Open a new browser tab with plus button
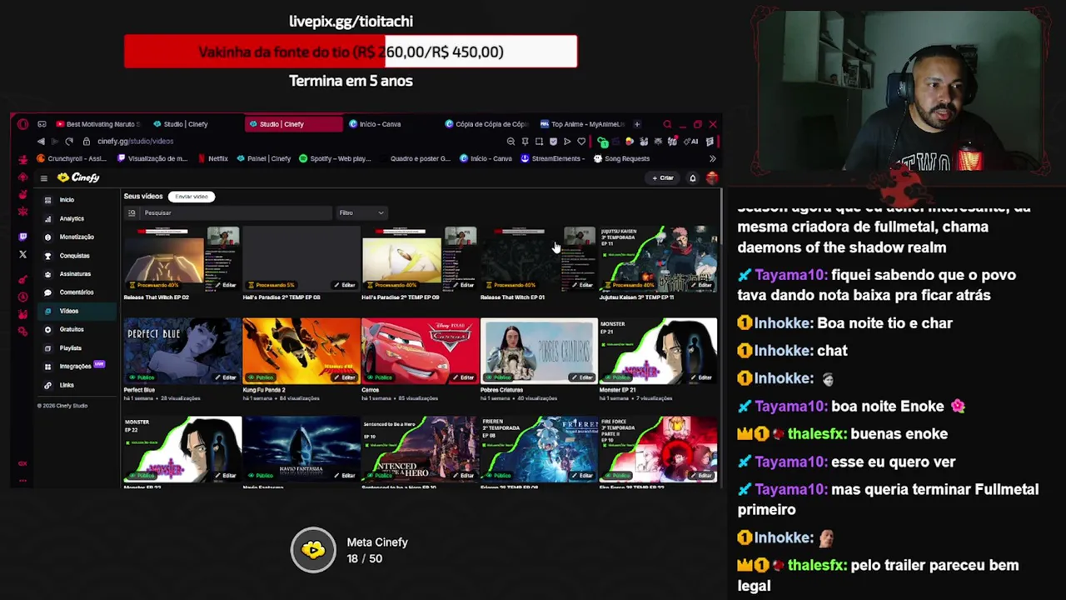This screenshot has width=1066, height=600. pos(638,124)
